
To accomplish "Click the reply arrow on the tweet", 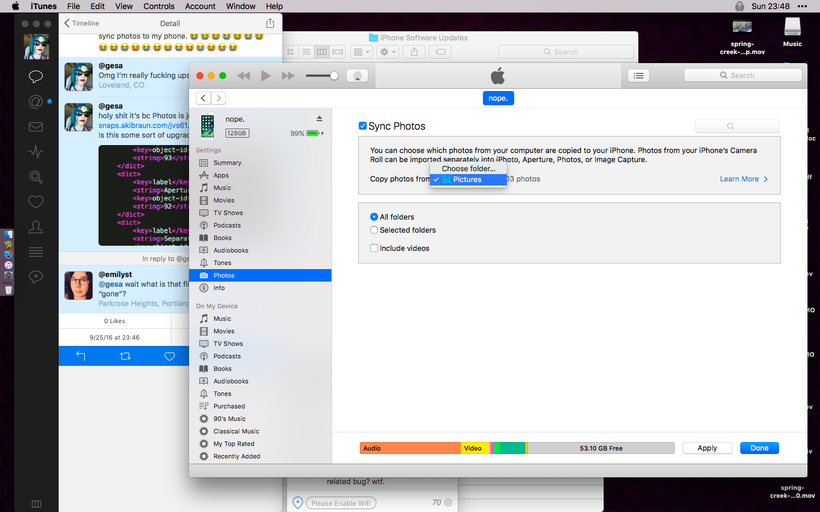I will [x=80, y=356].
